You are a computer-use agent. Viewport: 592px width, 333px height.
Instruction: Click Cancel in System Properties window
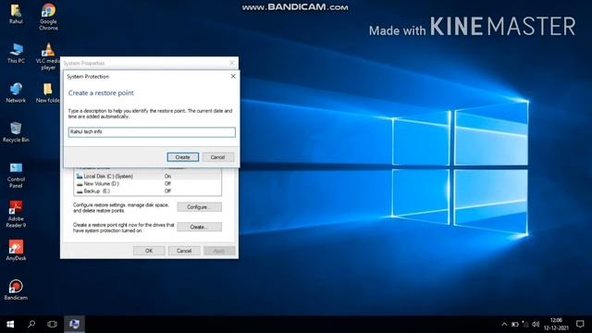coord(184,251)
